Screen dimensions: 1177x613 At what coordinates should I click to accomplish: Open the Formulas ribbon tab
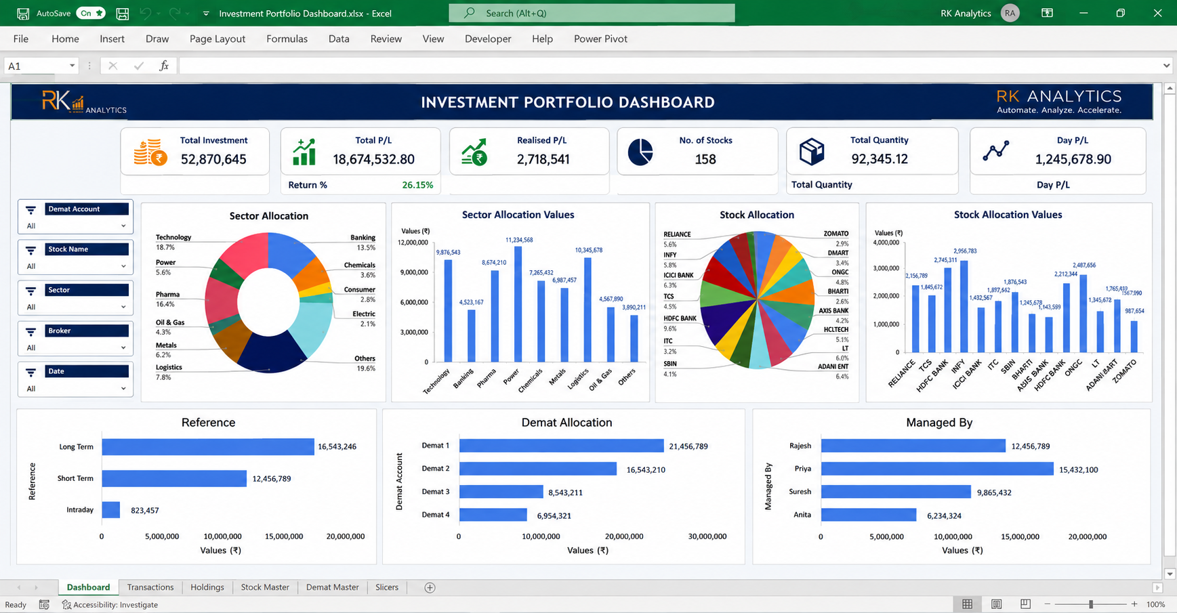(287, 39)
